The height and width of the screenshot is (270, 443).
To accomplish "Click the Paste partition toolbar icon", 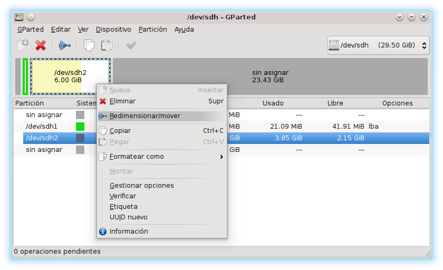I will [107, 45].
